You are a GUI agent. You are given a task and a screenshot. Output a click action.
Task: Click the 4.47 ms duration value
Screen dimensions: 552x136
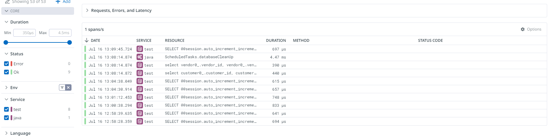click(278, 57)
